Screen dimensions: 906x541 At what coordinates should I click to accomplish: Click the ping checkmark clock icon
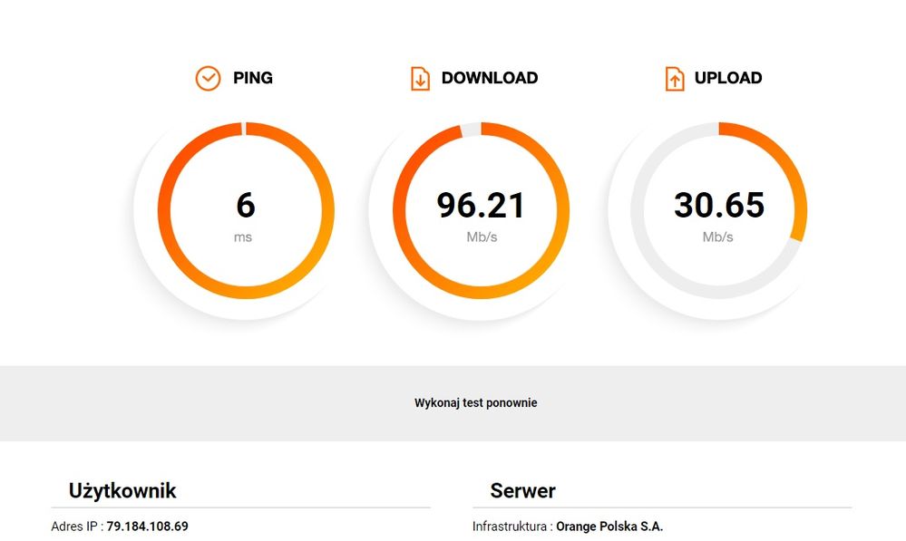tap(208, 79)
